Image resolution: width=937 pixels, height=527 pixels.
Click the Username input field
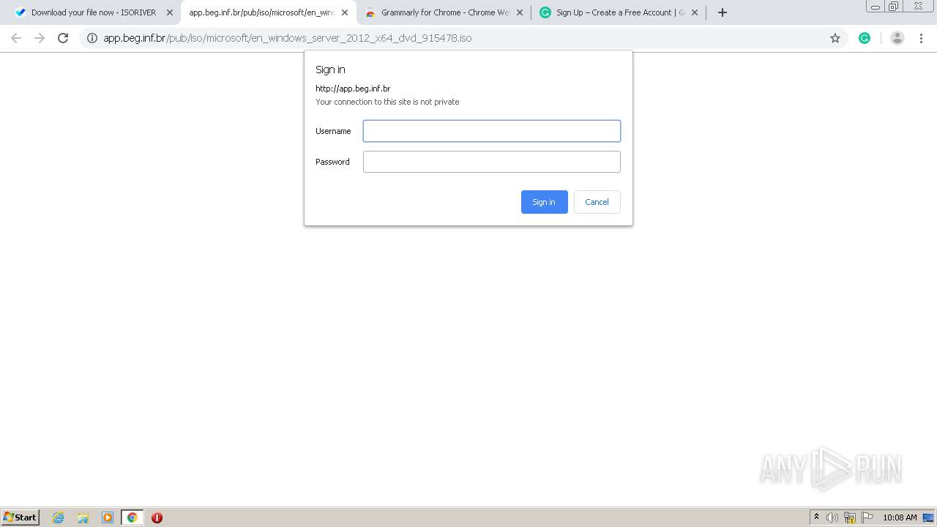pyautogui.click(x=492, y=131)
